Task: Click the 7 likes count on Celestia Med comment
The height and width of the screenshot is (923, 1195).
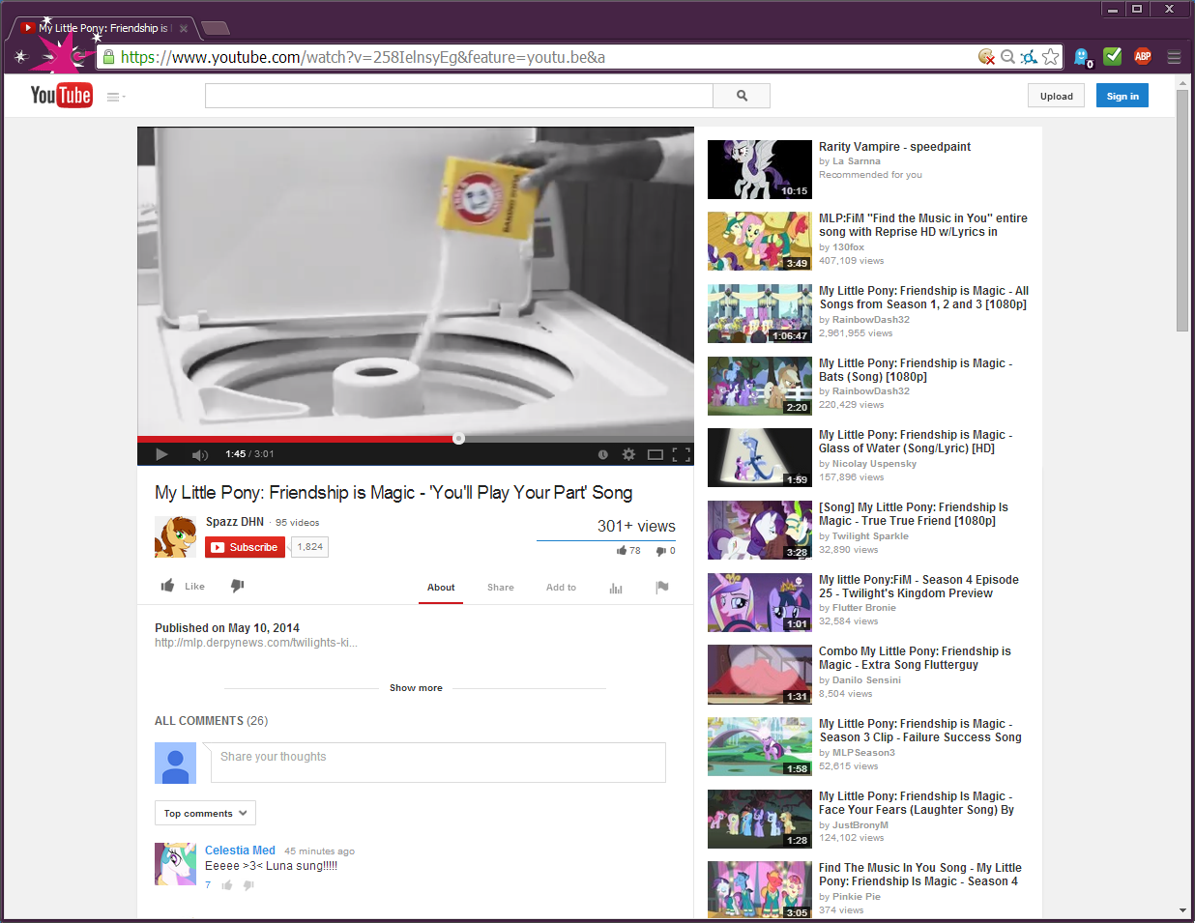Action: [207, 884]
